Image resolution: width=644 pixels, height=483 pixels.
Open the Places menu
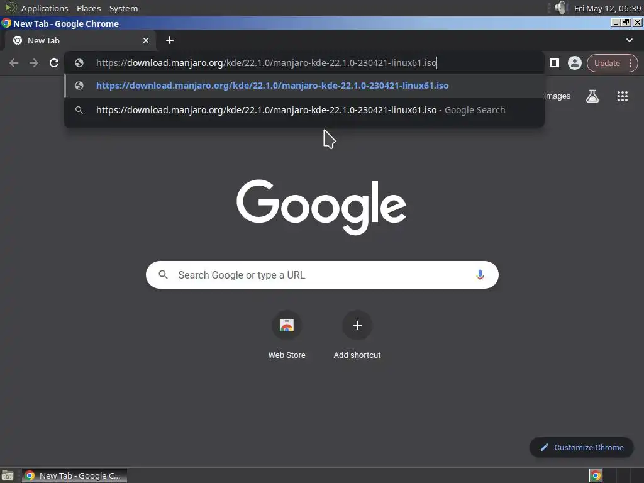click(88, 8)
